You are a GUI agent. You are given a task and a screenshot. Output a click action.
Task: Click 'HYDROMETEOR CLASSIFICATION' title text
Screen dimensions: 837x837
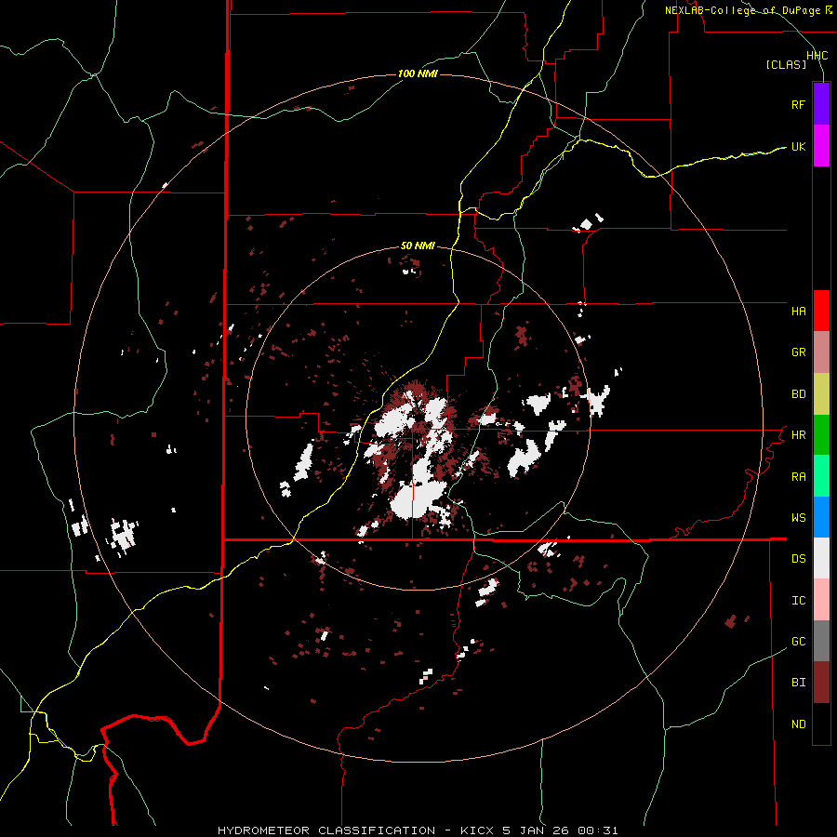[x=326, y=830]
